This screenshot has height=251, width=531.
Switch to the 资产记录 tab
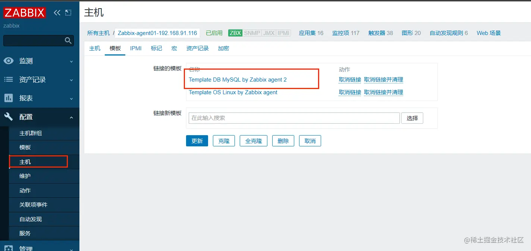[x=198, y=48]
